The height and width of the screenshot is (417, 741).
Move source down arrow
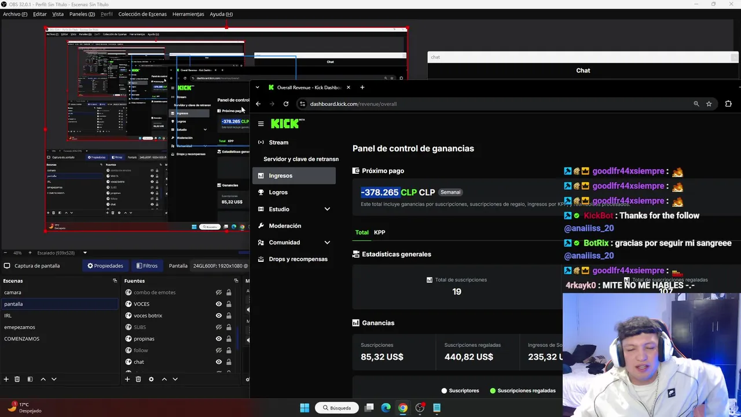(x=175, y=379)
